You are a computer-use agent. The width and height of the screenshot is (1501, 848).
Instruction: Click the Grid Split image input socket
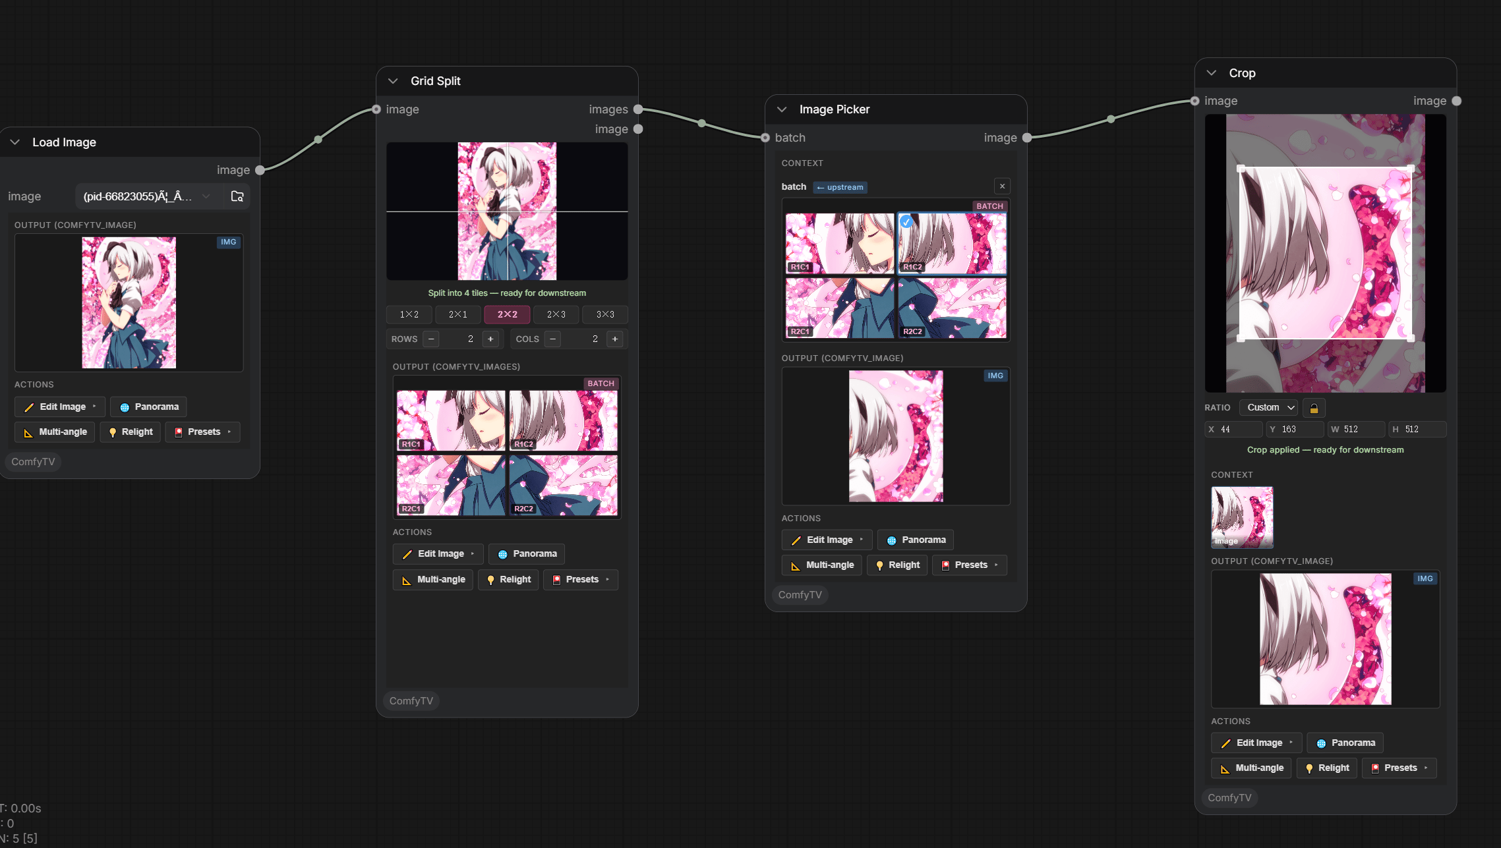376,109
